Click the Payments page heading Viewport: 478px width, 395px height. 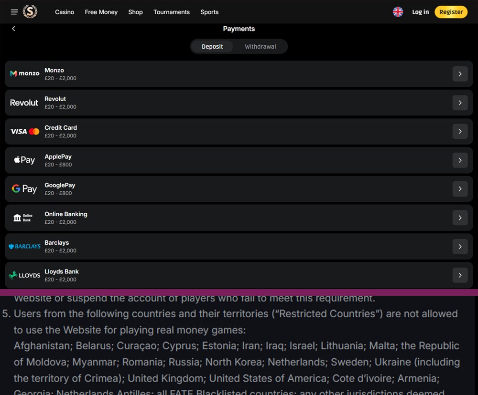(239, 29)
